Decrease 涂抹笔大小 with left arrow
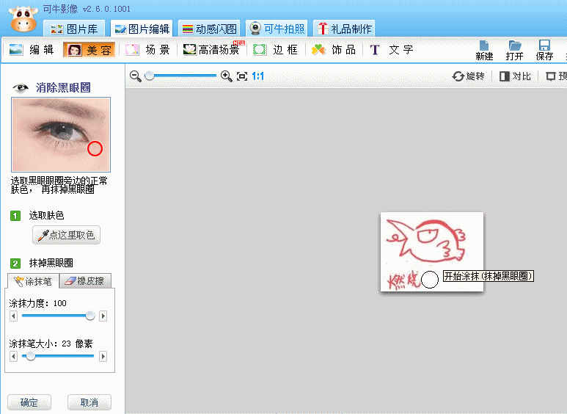This screenshot has height=414, width=567. [13, 357]
